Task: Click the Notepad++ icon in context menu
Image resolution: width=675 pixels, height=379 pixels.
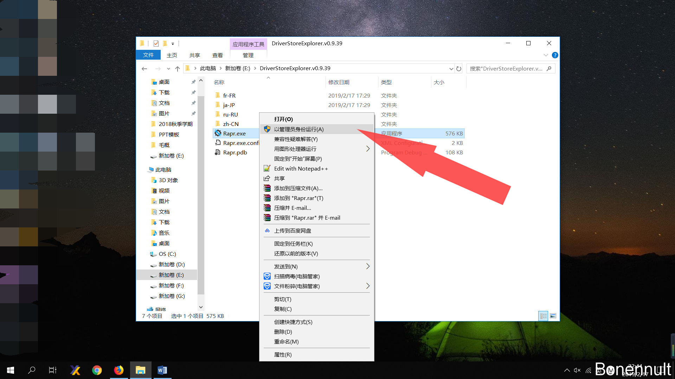Action: coord(267,168)
